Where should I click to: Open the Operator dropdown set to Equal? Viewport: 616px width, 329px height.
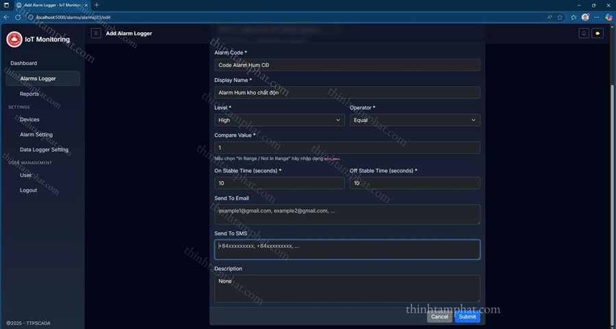414,120
